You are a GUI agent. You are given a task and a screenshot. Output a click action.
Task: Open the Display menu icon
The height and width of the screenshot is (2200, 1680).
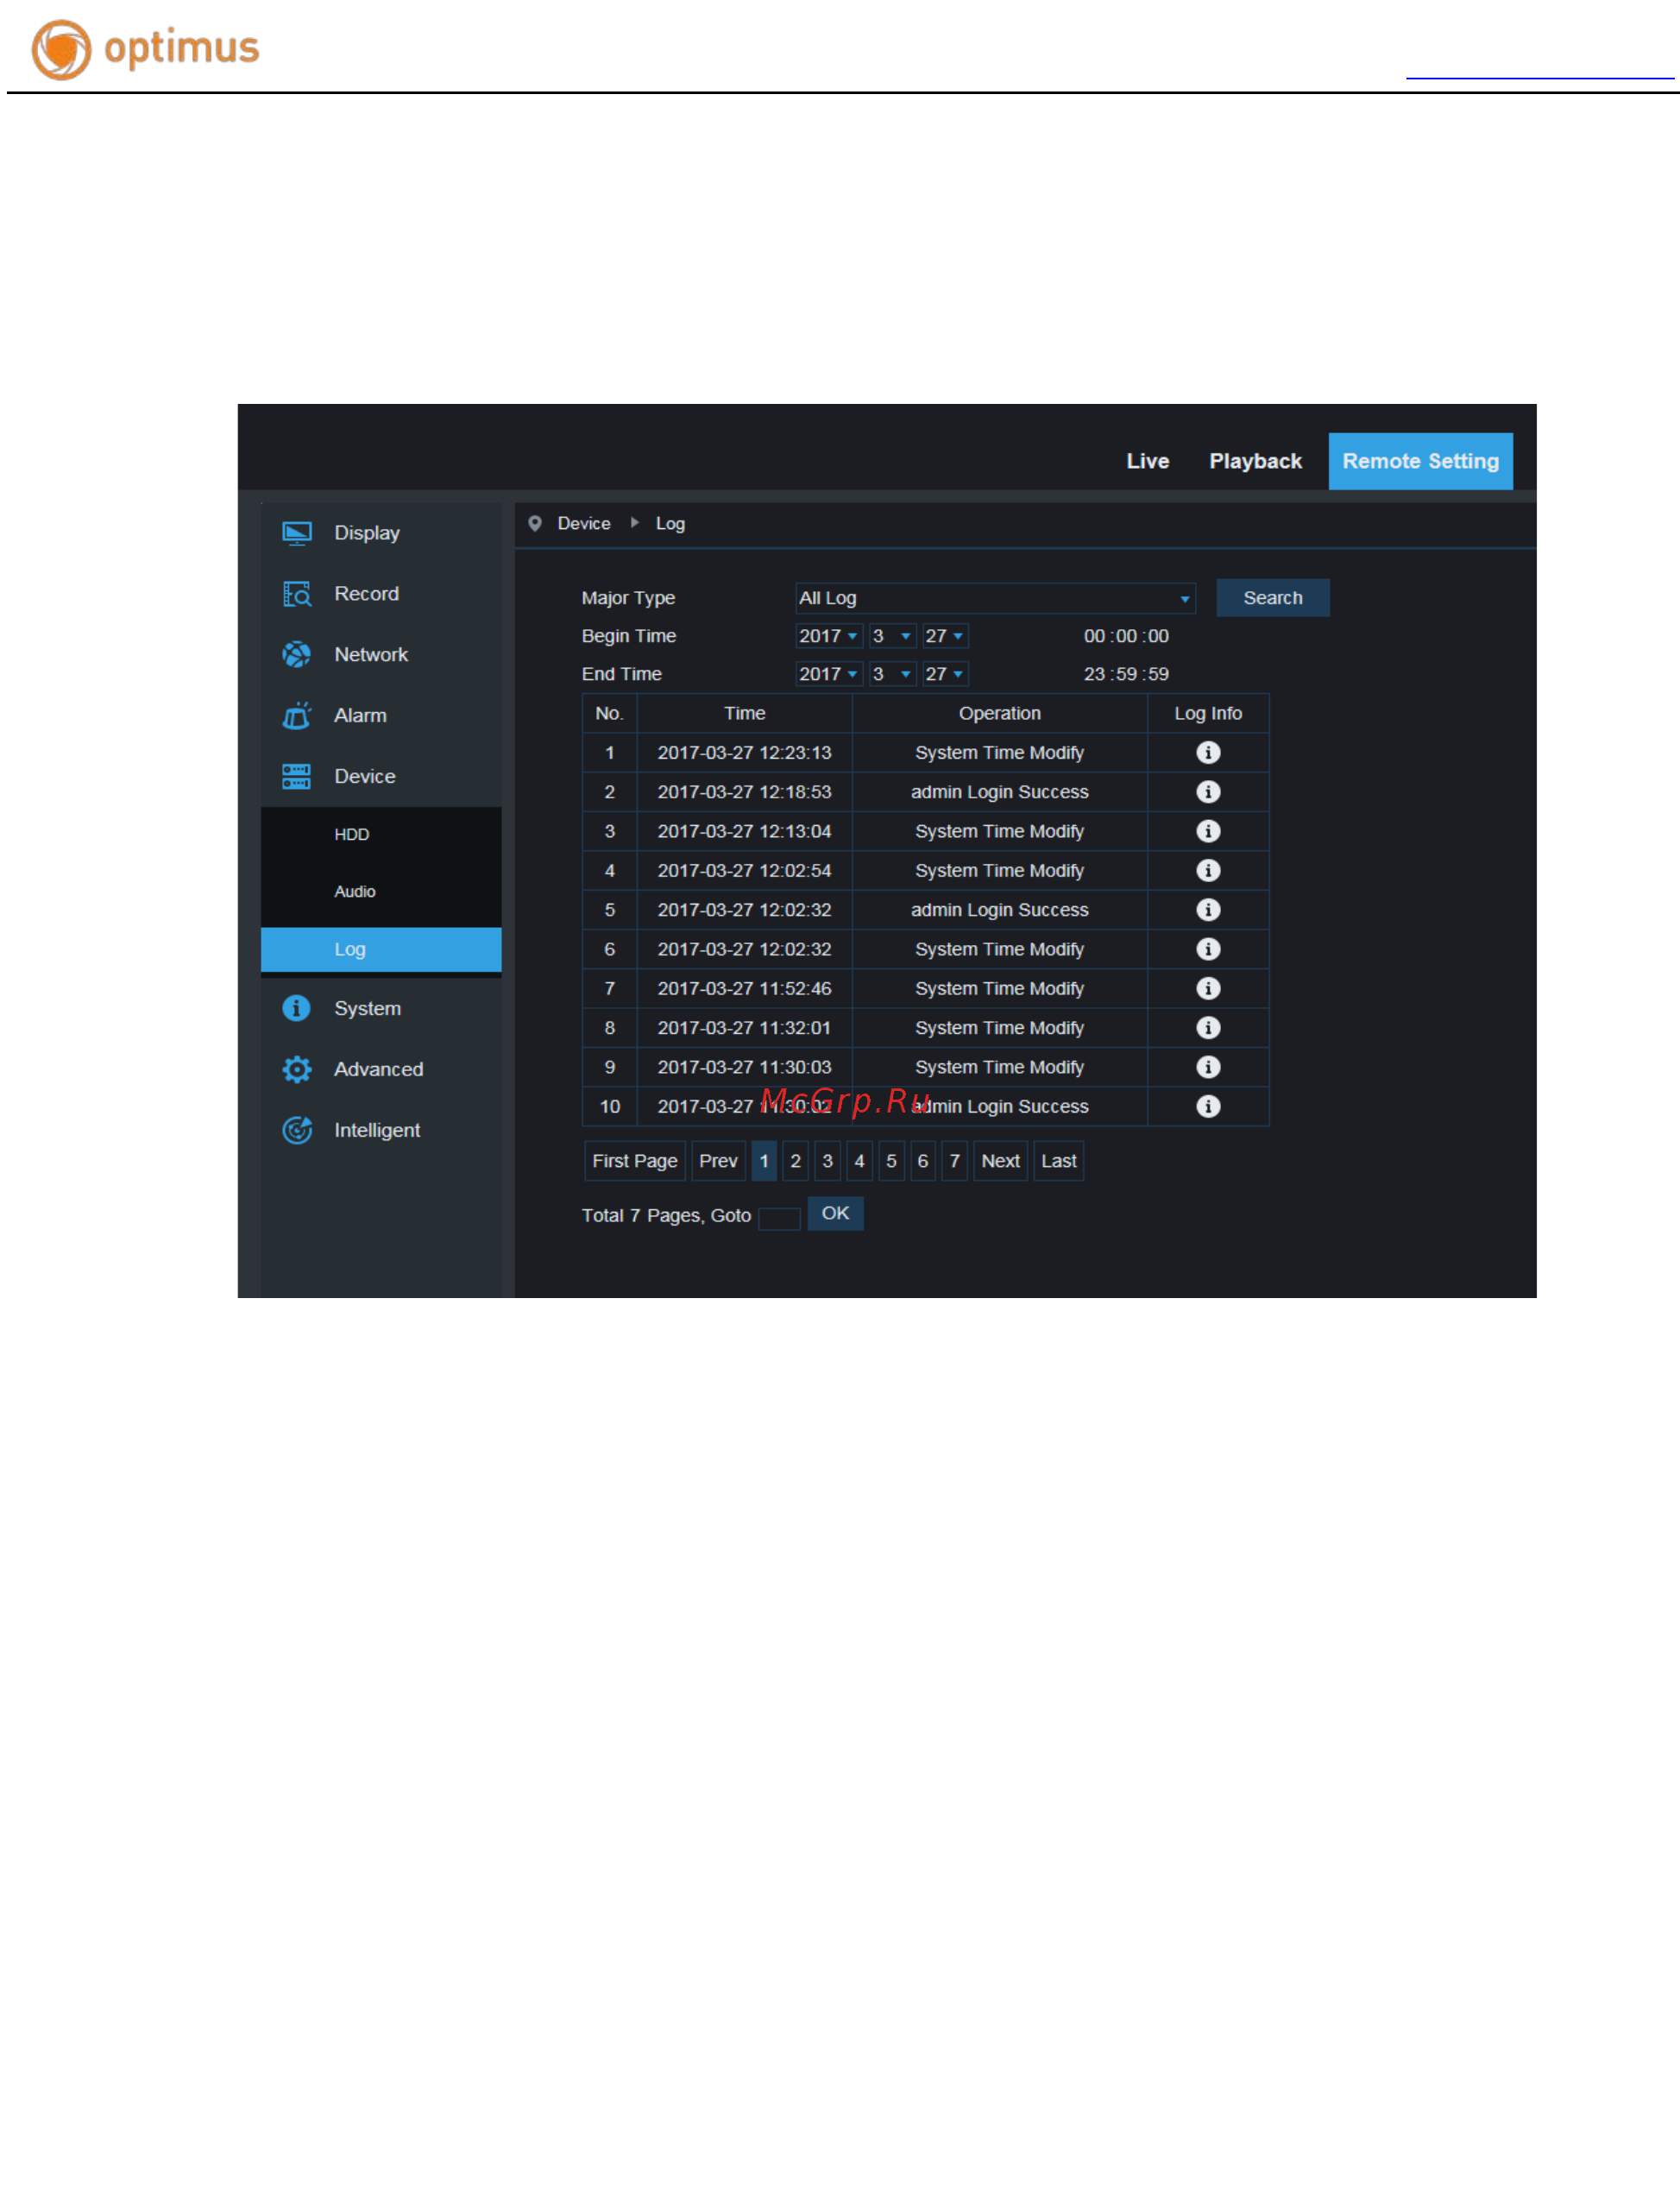(296, 533)
